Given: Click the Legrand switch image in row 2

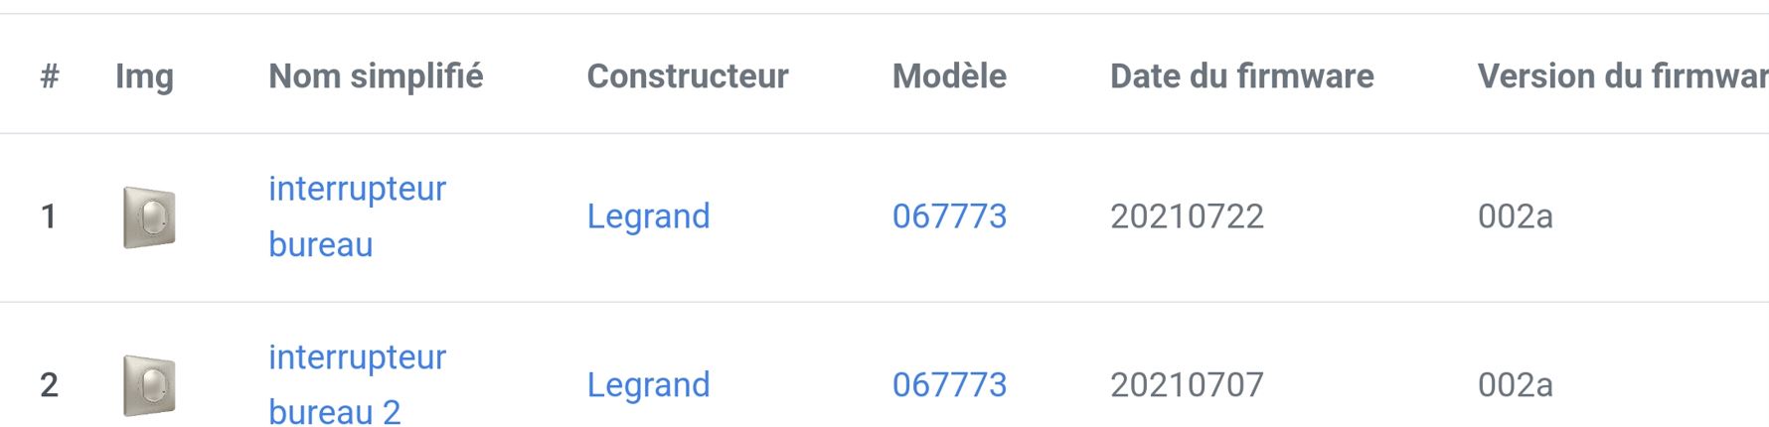Looking at the screenshot, I should coord(149,385).
